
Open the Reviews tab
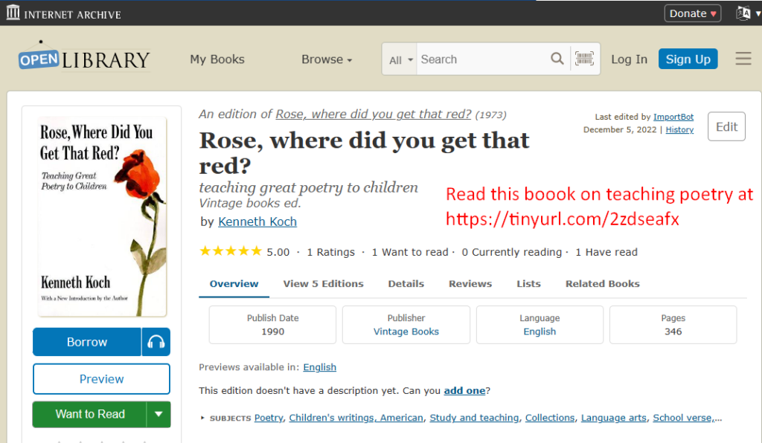[x=470, y=284]
